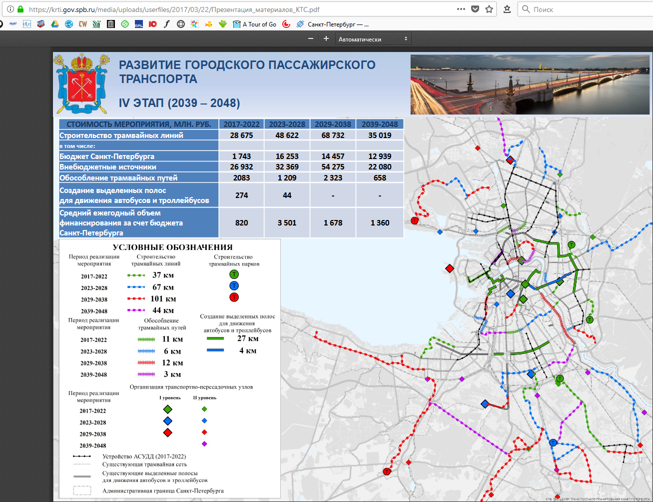Open the bookmarks library menu icon
Screen dimensions: 653x502
[507, 9]
